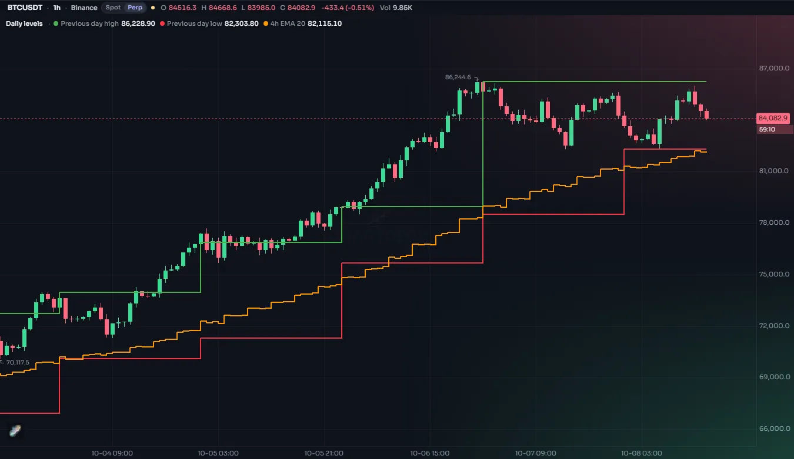794x459 pixels.
Task: Click the orange 4h EMA 20 color dot
Action: 266,23
